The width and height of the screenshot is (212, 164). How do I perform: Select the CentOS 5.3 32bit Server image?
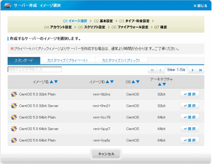pyautogui.click(x=190, y=106)
